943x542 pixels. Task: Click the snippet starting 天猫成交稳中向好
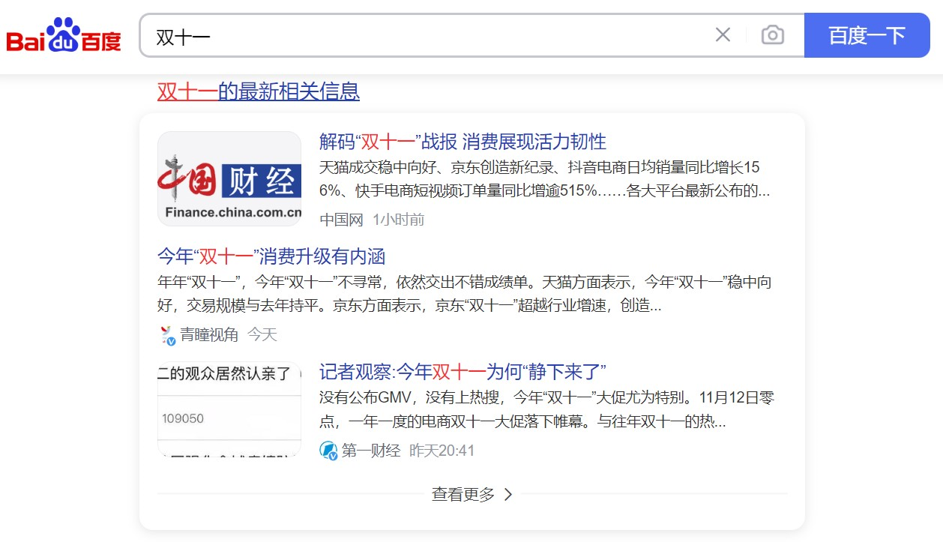(x=545, y=179)
